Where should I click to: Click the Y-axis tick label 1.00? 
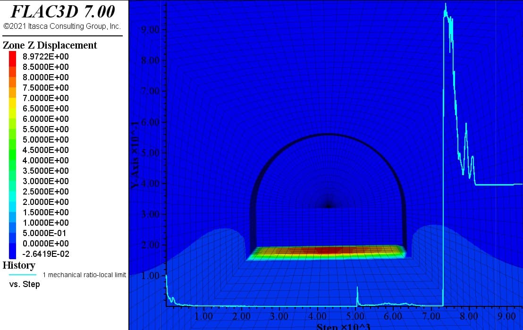click(x=150, y=276)
